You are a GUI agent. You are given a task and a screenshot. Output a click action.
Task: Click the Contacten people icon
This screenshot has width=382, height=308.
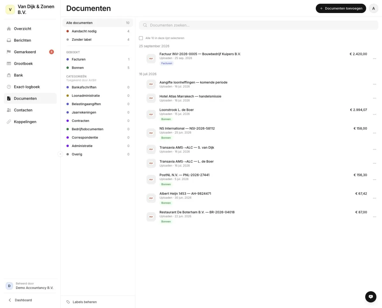9,110
